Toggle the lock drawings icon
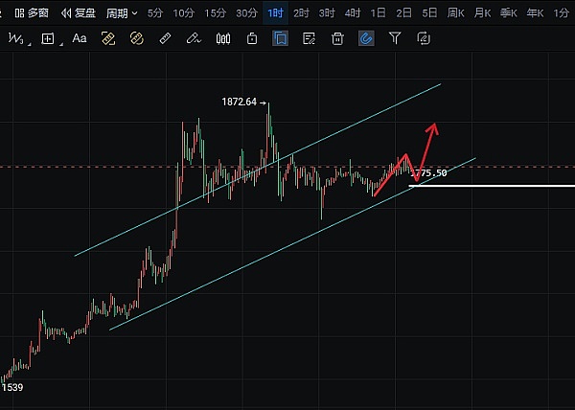Viewport: 575px width, 410px height. pyautogui.click(x=252, y=38)
